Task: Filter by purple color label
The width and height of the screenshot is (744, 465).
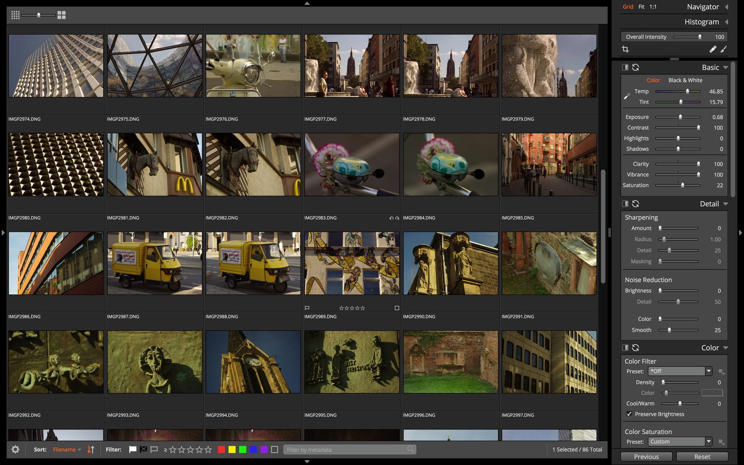Action: [x=264, y=450]
